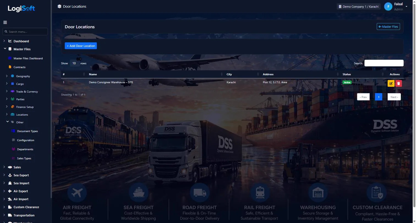
Task: Expand the Trade & Currency chevron
Action: point(7,91)
